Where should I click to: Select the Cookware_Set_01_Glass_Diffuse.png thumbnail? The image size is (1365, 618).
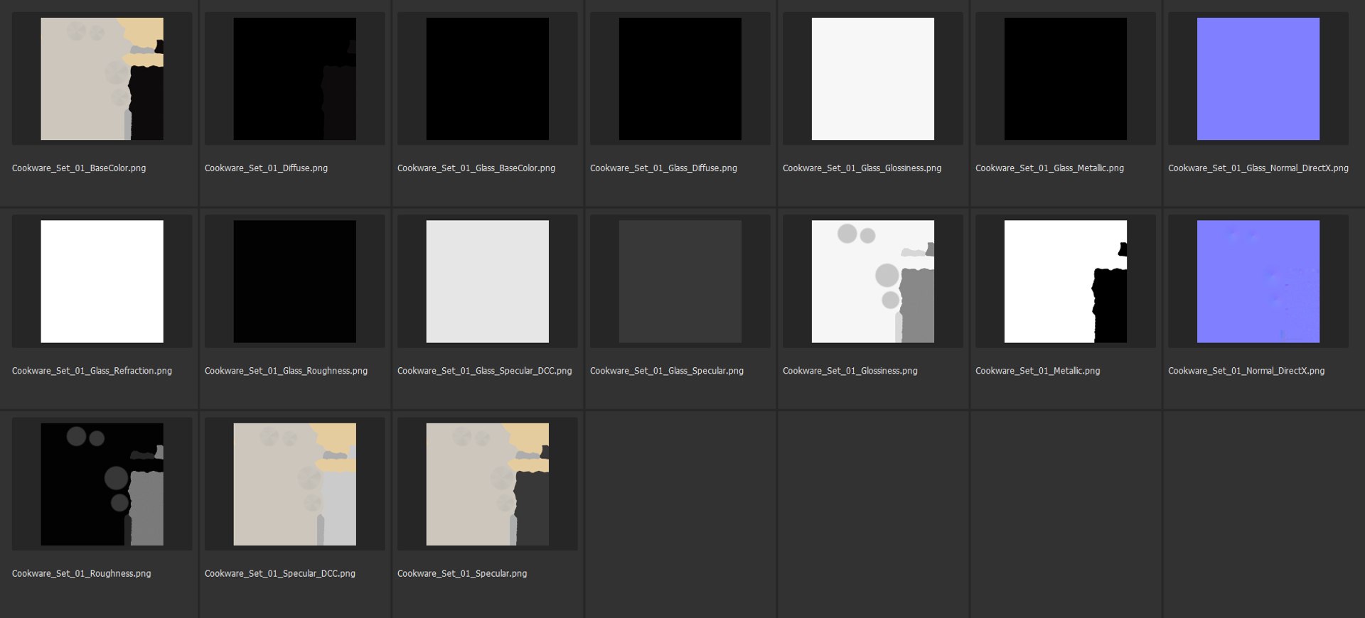coord(680,79)
